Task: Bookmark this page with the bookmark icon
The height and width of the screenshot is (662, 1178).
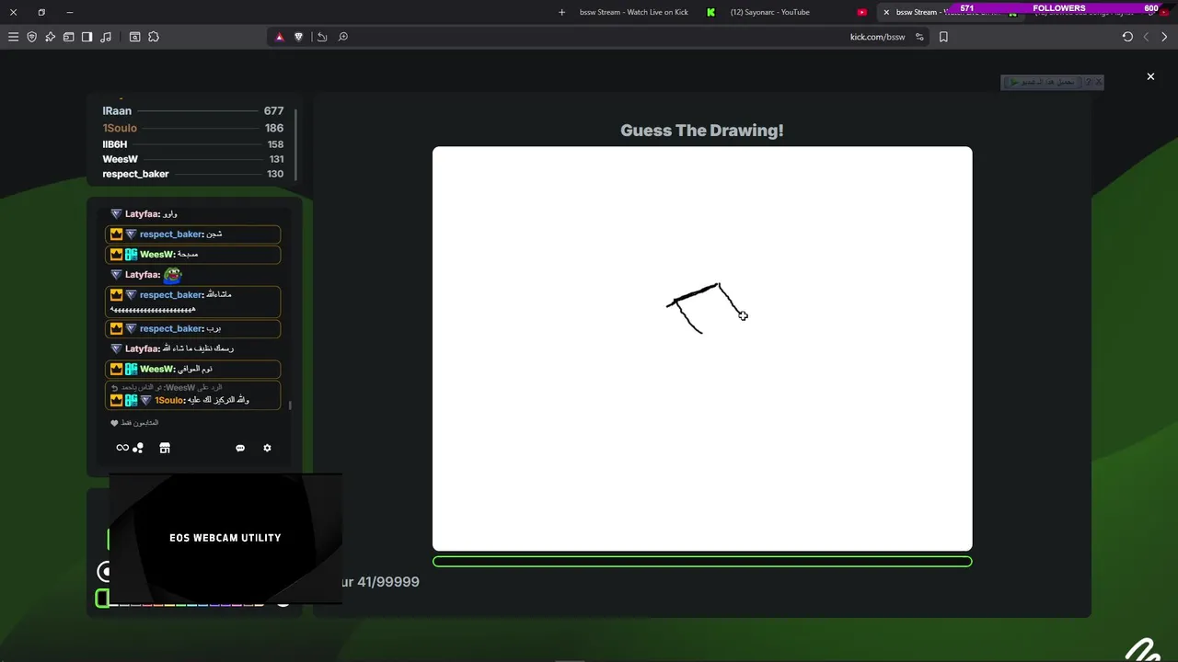Action: 943,37
